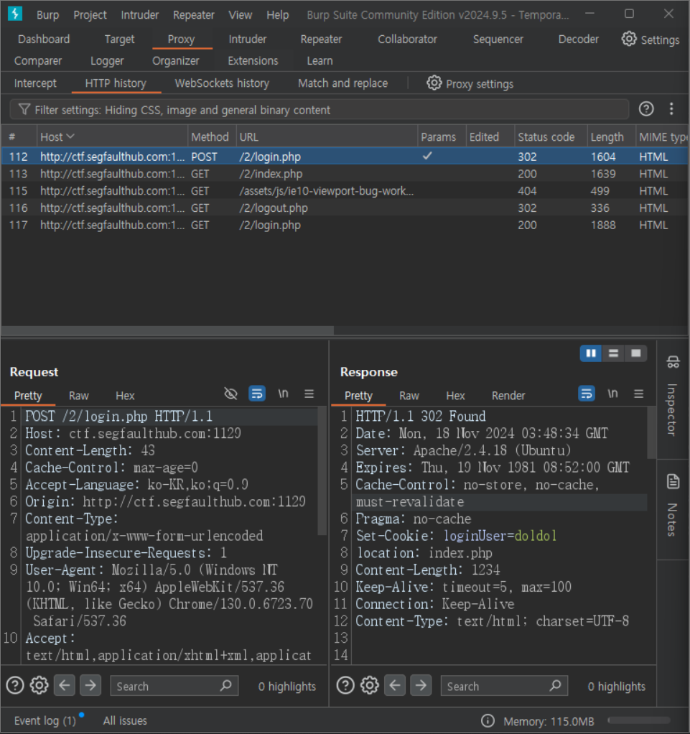Image resolution: width=690 pixels, height=734 pixels.
Task: Open the Event log
Action: pyautogui.click(x=45, y=720)
